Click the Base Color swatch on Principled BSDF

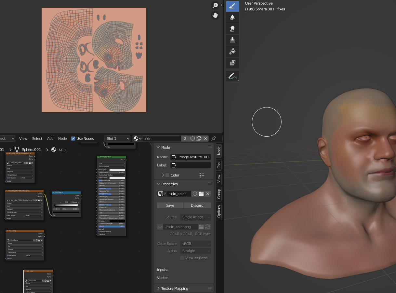tap(117, 170)
